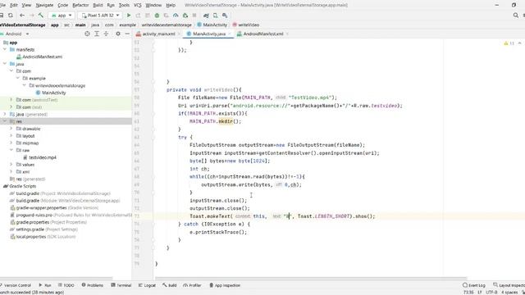Screen dimensions: 525x295
Task: Select AndroidManifest.xml in the project tree
Action: pos(42,57)
